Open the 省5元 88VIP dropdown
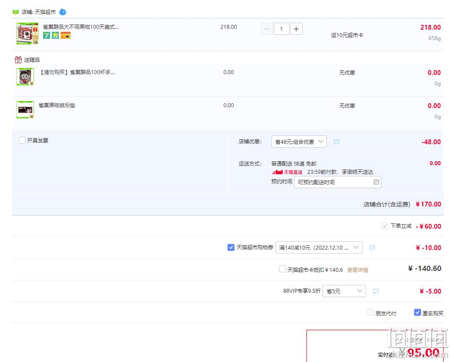The image size is (452, 362). coord(344,291)
